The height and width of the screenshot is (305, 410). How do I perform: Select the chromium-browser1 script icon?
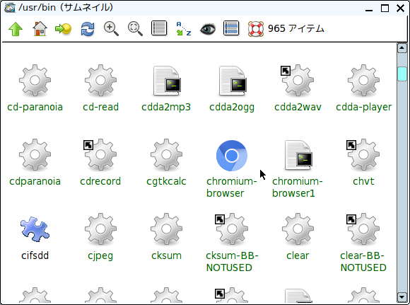298,155
